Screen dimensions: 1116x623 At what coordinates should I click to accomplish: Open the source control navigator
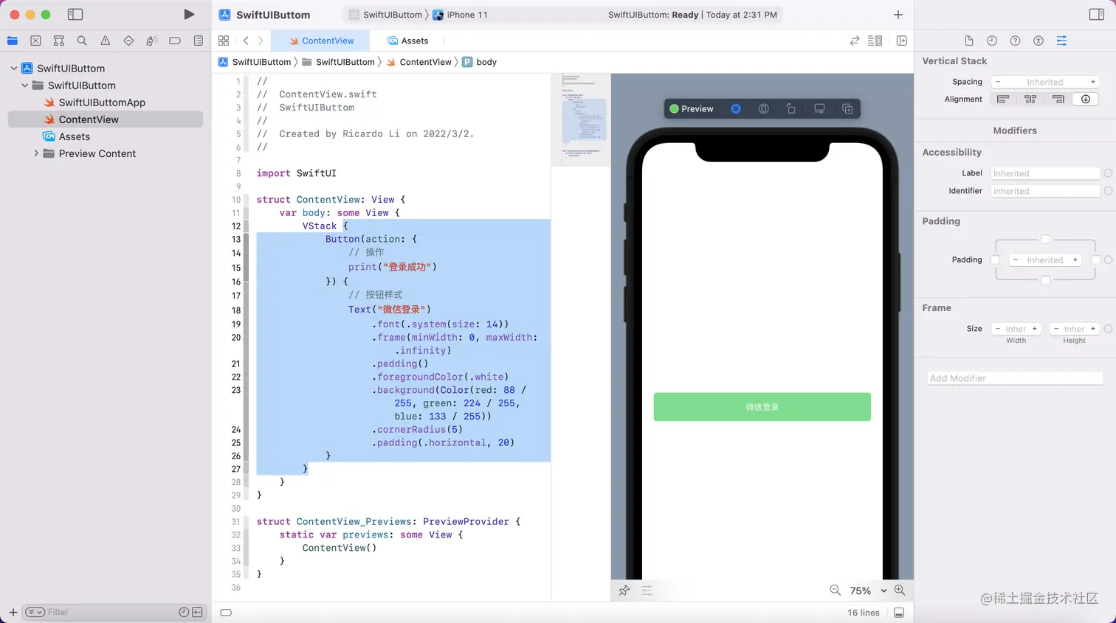[35, 41]
